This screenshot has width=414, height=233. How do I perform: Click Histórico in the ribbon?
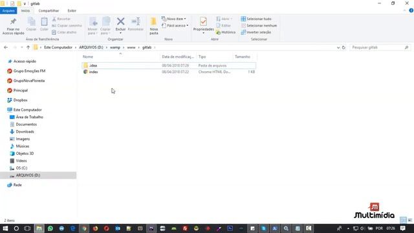click(226, 32)
